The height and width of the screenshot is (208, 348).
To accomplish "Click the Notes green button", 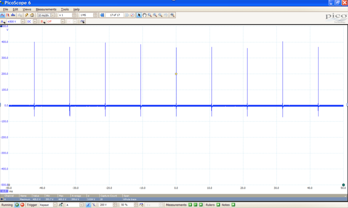I will coord(233,205).
